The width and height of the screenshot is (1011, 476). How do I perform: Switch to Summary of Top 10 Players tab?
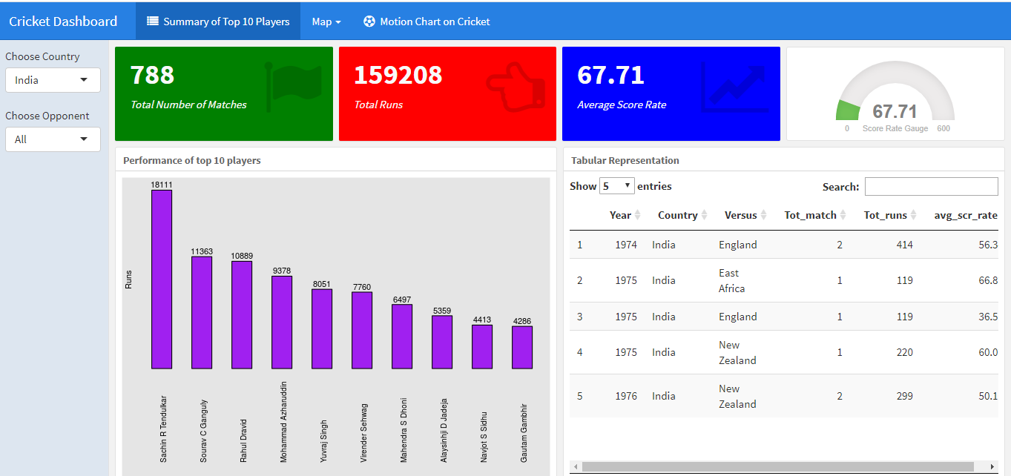point(218,22)
